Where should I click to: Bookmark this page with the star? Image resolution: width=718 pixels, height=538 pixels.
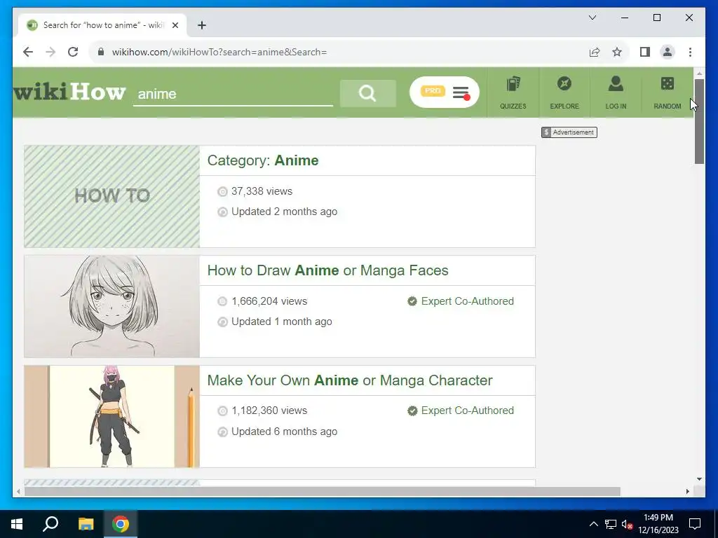[x=617, y=52]
